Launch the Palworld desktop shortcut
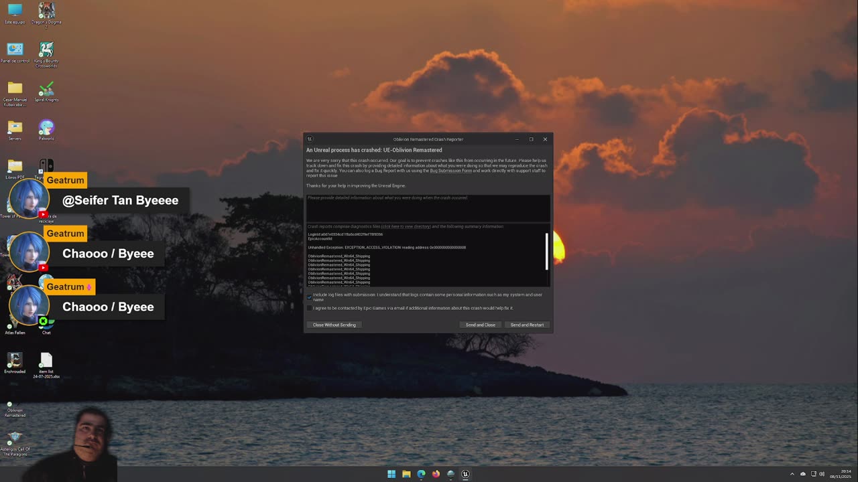The width and height of the screenshot is (858, 482). (x=46, y=131)
